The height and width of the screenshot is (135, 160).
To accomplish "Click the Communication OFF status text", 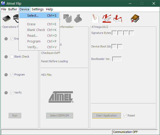I will point(125,132).
